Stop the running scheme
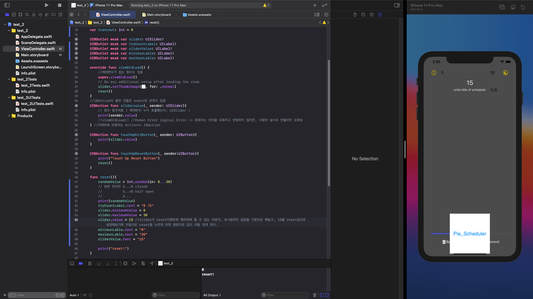 point(59,5)
